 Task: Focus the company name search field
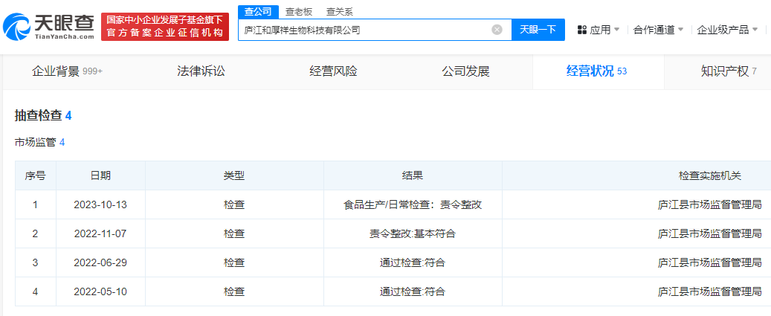point(364,30)
